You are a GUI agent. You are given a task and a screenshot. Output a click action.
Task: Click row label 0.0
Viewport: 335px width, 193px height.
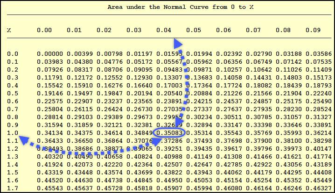pos(13,53)
